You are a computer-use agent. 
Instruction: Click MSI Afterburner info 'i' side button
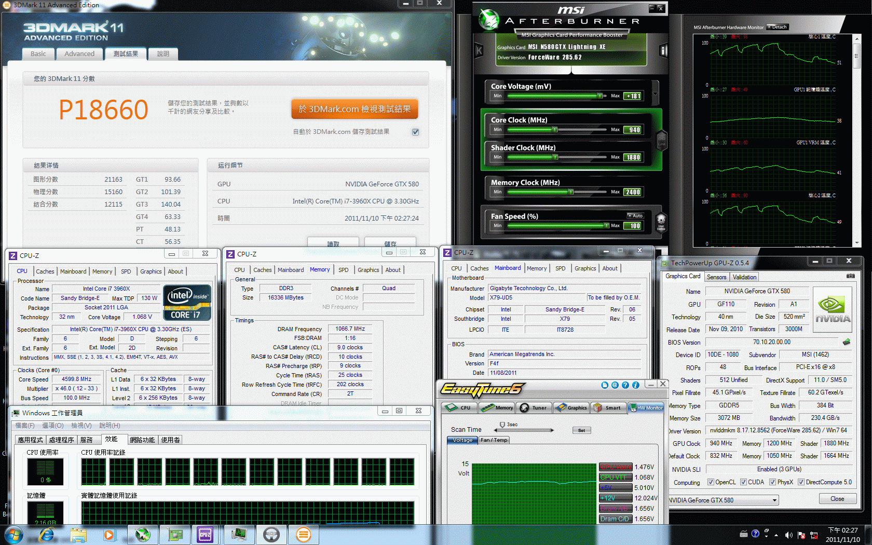pos(663,50)
